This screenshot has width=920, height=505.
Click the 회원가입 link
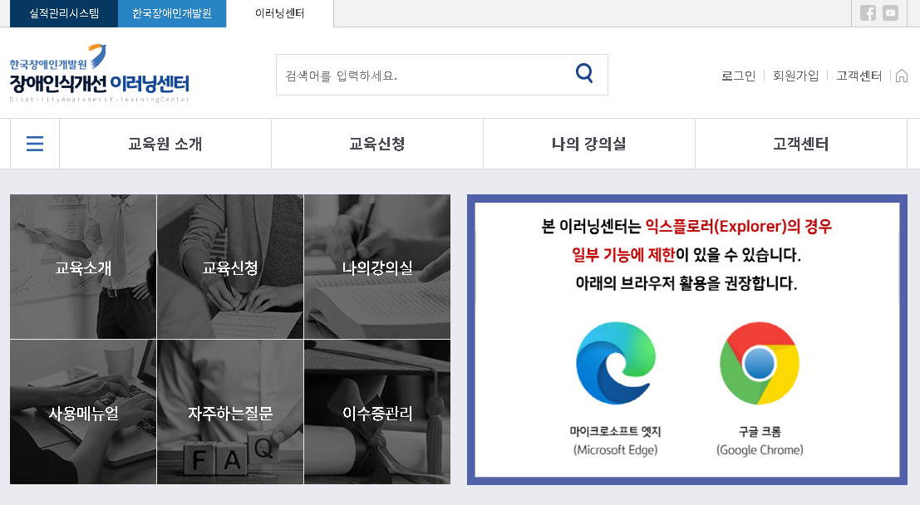(794, 76)
